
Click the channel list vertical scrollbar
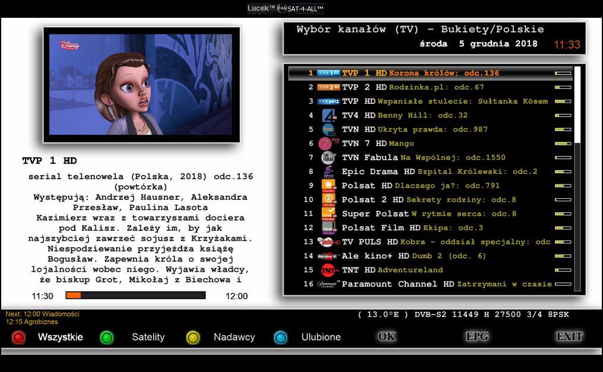click(577, 178)
